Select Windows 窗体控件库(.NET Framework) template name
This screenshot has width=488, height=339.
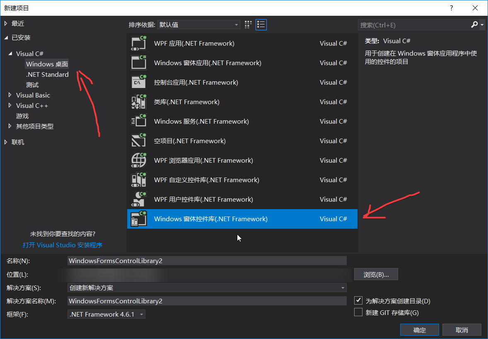(x=211, y=219)
